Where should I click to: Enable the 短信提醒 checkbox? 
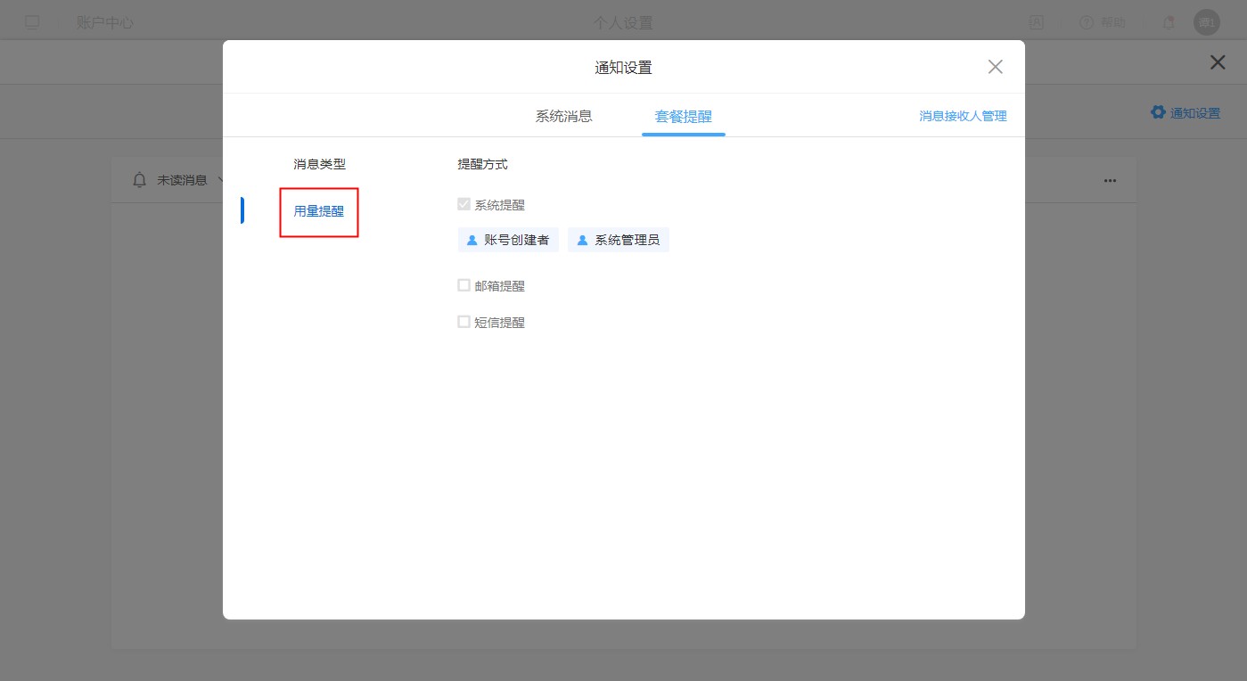click(464, 322)
